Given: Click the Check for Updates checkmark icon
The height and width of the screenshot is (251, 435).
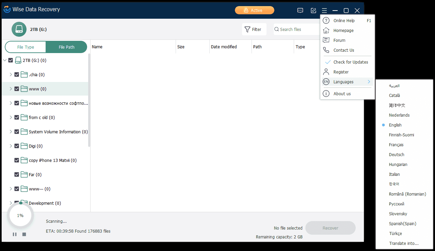Looking at the screenshot, I should tap(328, 62).
